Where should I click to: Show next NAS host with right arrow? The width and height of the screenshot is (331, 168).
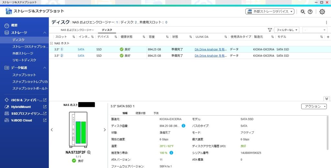tap(104, 130)
